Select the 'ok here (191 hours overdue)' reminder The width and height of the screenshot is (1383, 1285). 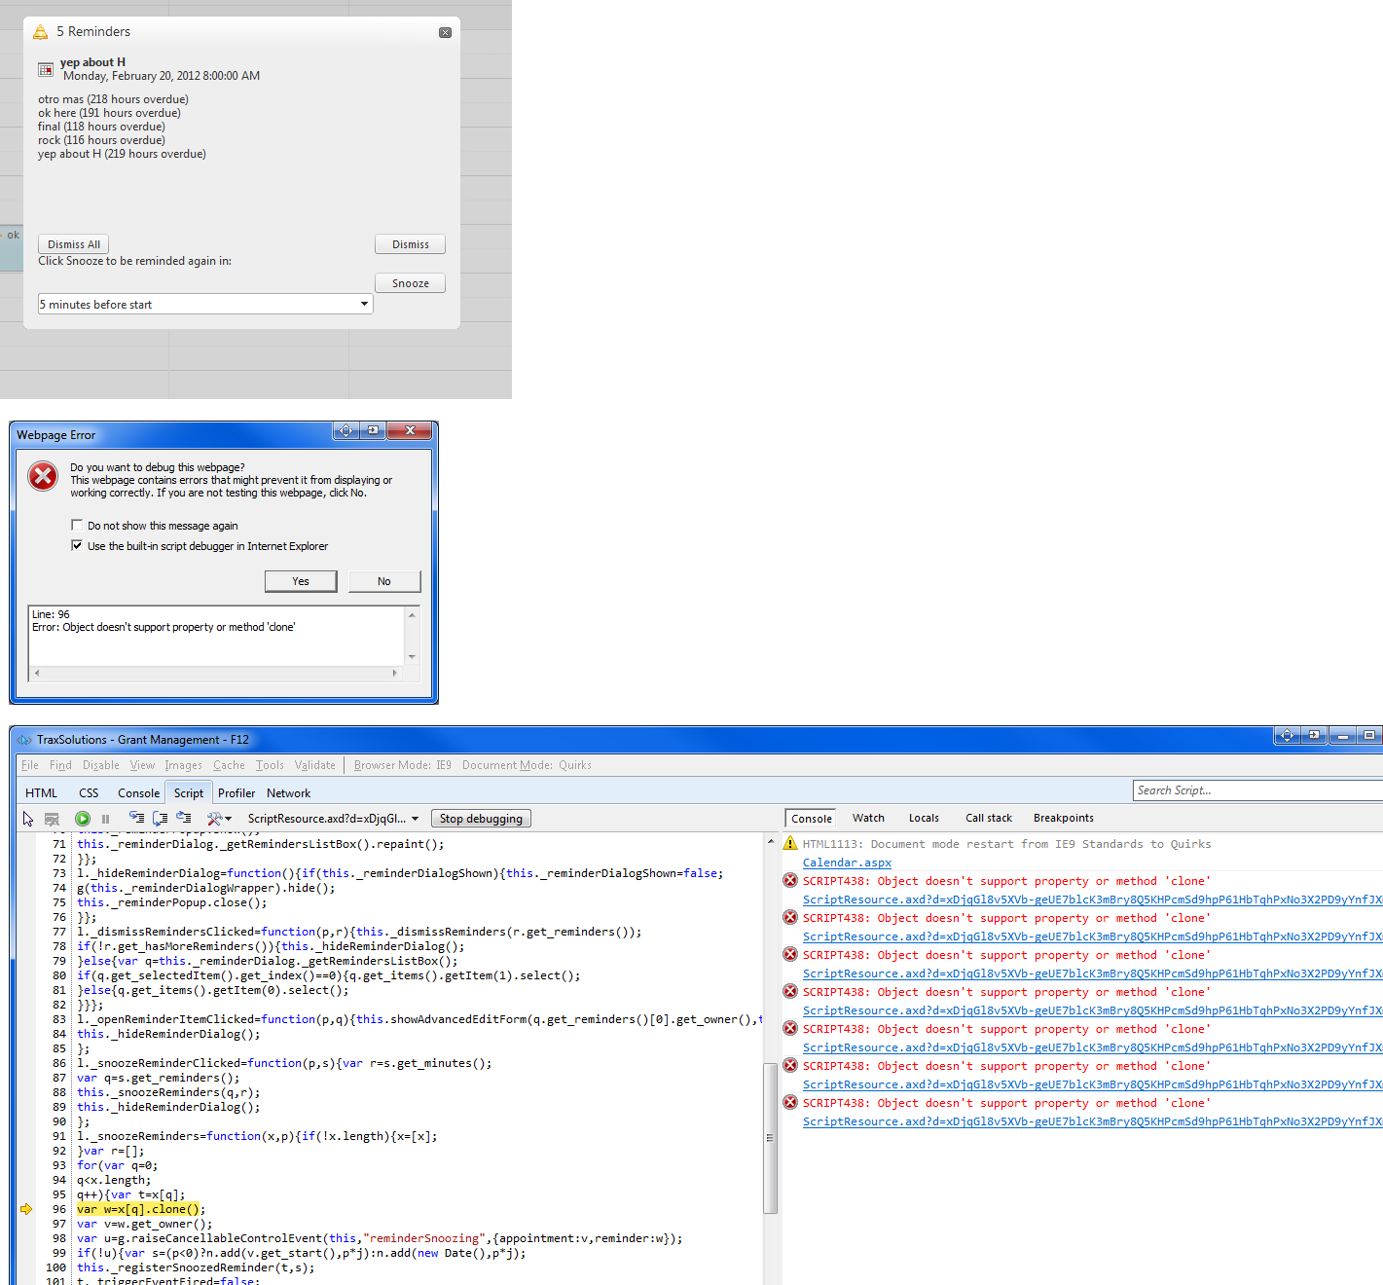tap(110, 113)
